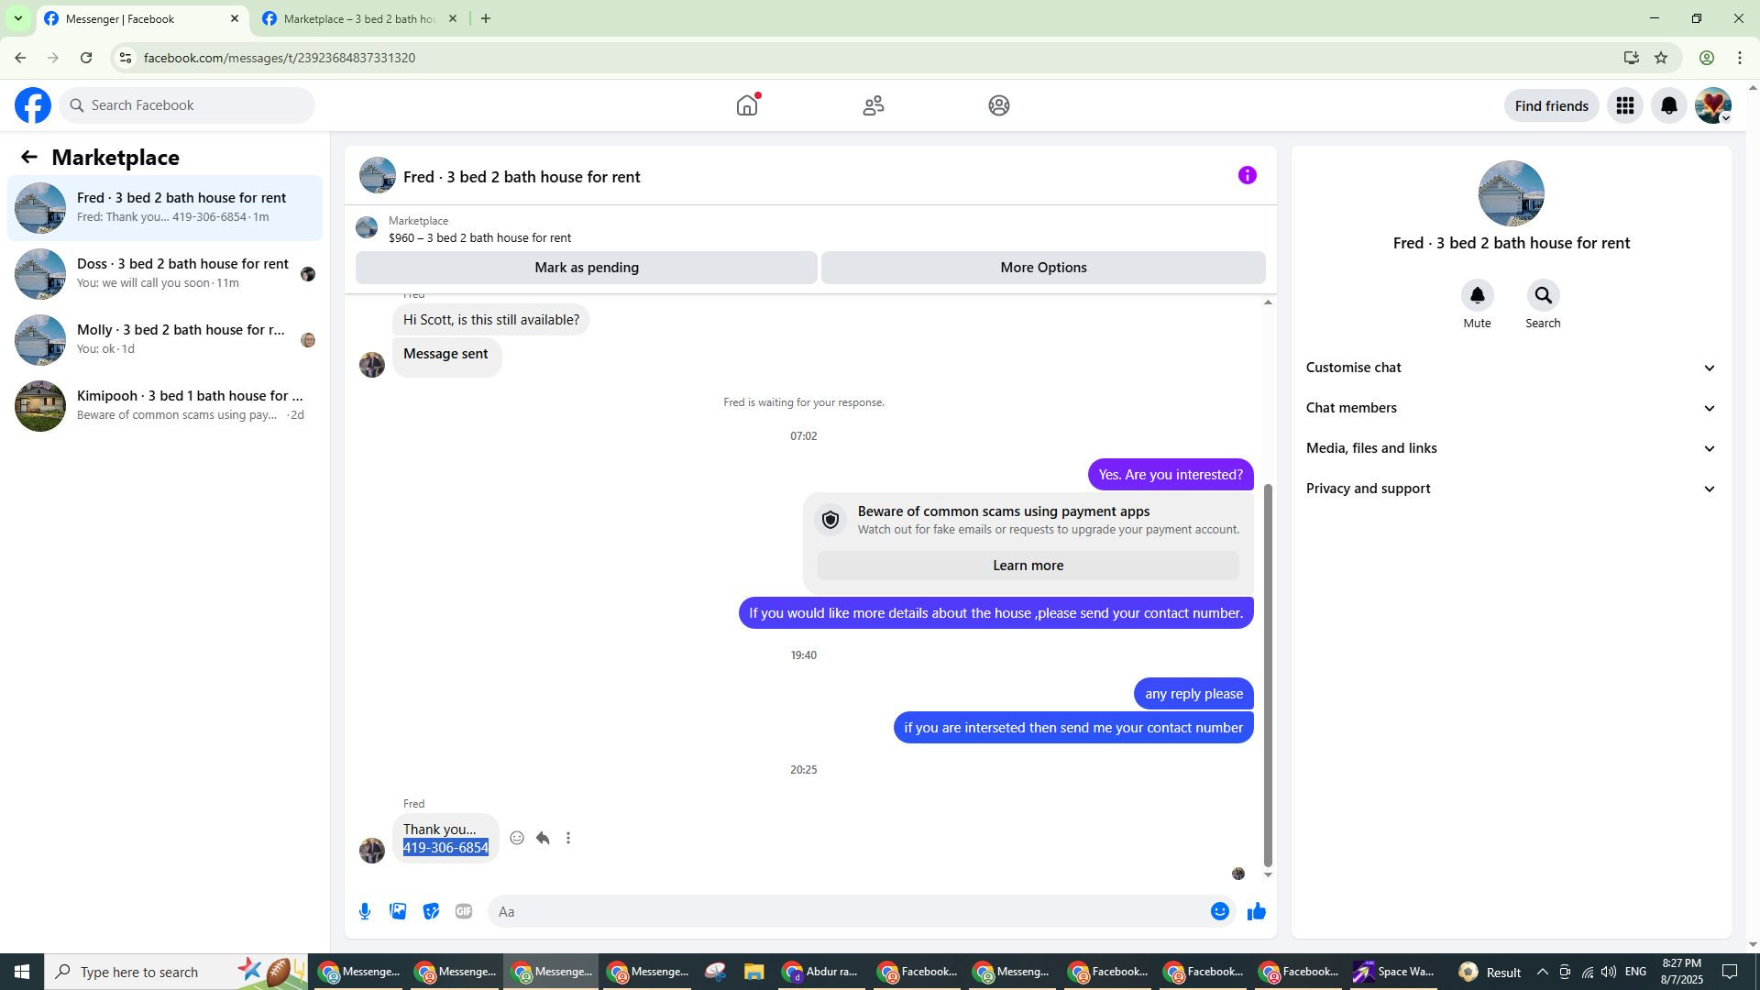Mute this conversation with bell icon

click(1478, 295)
